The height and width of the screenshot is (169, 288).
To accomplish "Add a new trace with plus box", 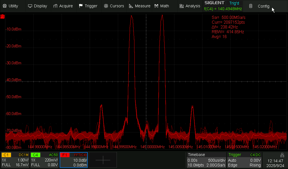I will coord(103,160).
